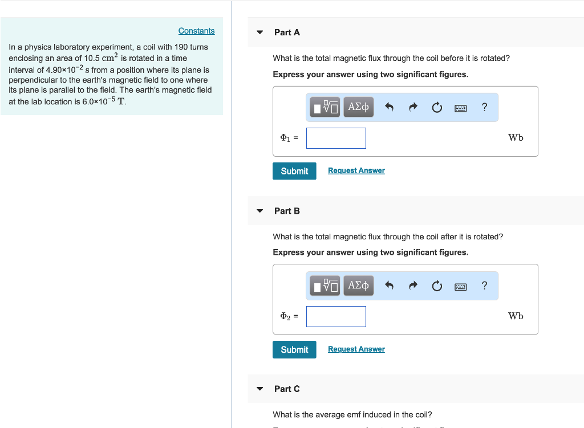
Task: Open the Greek symbols ΑΣφ palette in Part A
Action: (358, 107)
